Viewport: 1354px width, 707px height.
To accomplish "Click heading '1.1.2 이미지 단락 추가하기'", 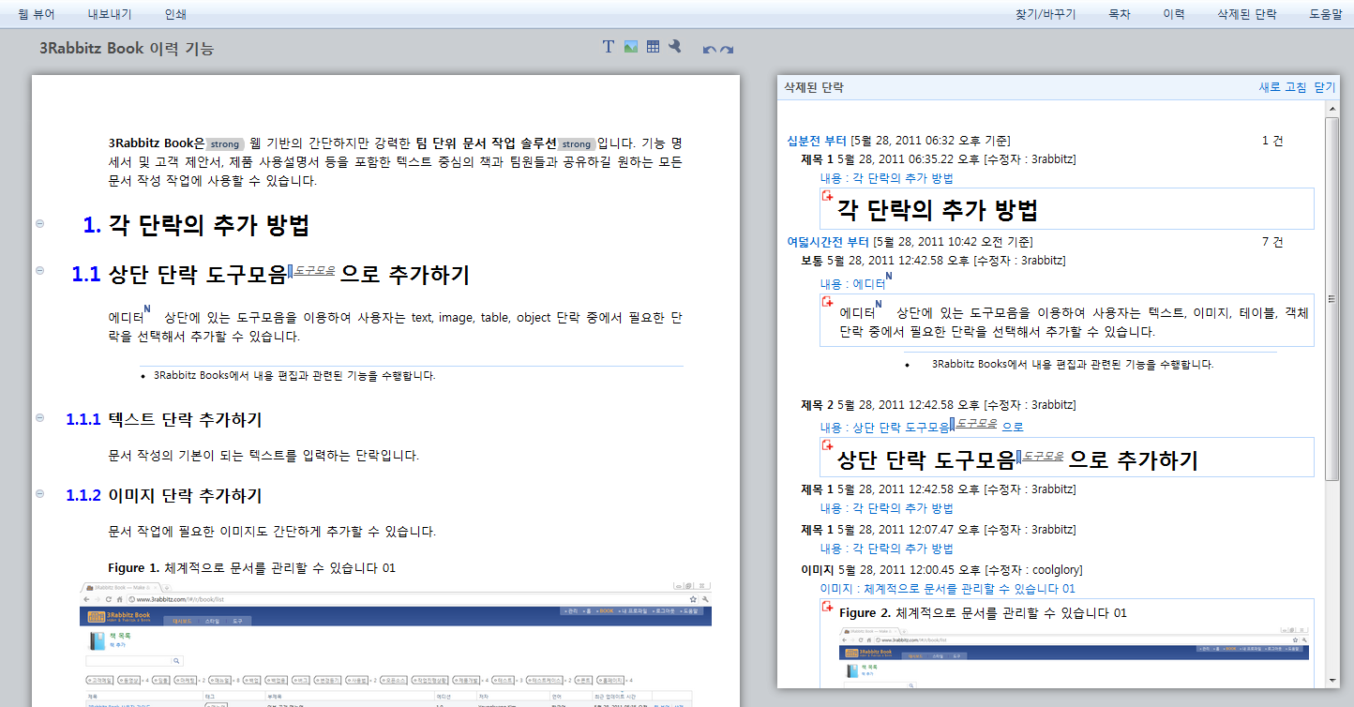I will 163,496.
